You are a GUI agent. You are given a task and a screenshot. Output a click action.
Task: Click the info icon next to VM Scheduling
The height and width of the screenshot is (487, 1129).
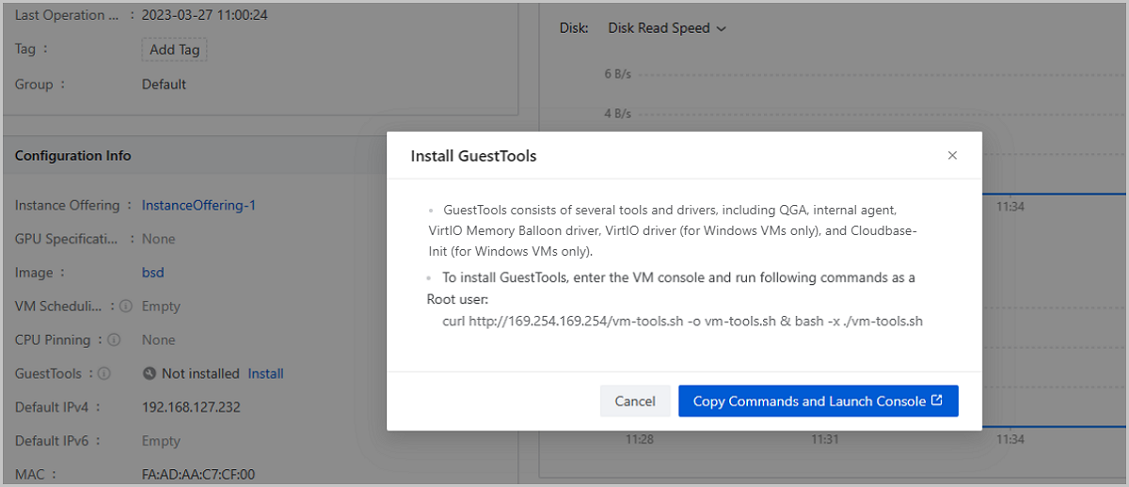(125, 306)
